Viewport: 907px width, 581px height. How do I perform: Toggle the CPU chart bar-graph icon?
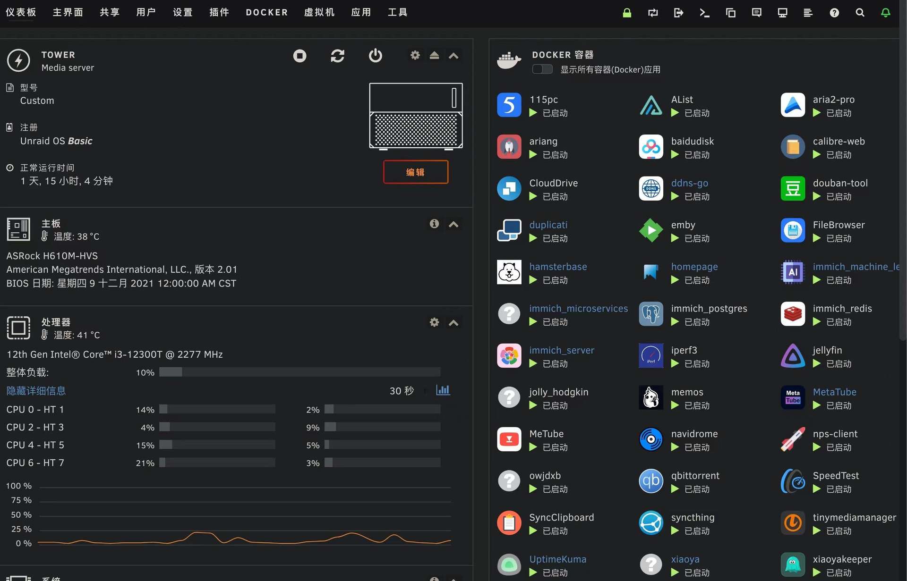click(x=443, y=390)
